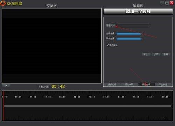Click the 删除 button
This screenshot has height=126, width=175.
(166, 54)
